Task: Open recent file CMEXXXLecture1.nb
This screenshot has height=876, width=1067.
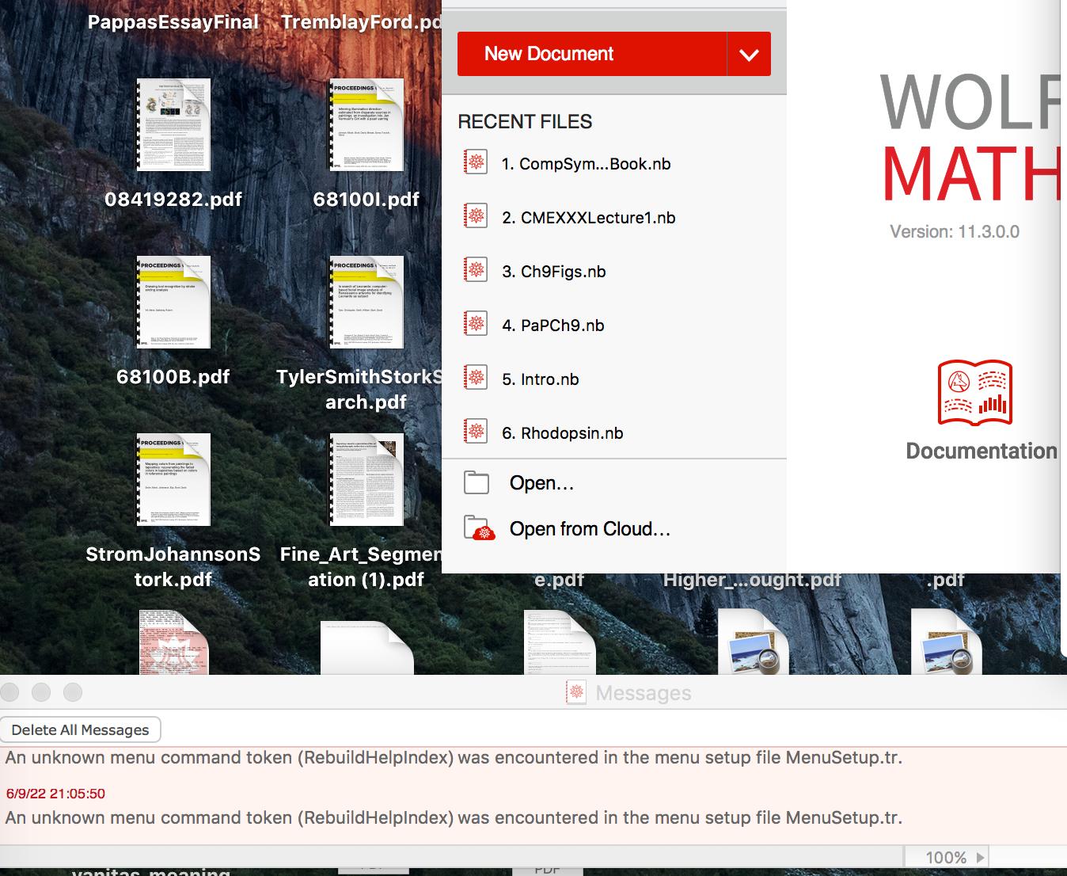Action: click(588, 218)
